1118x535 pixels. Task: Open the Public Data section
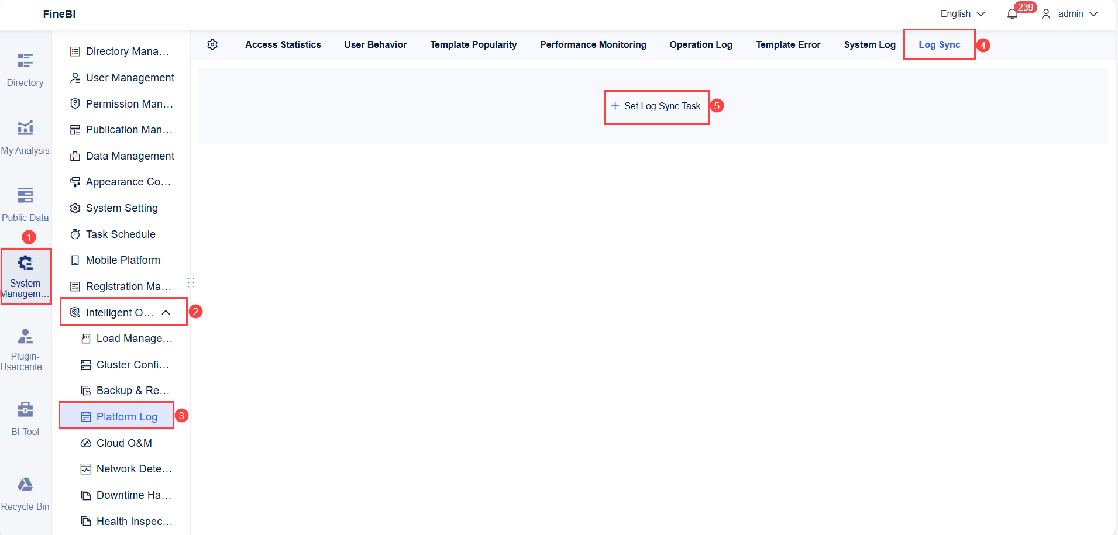pyautogui.click(x=25, y=202)
